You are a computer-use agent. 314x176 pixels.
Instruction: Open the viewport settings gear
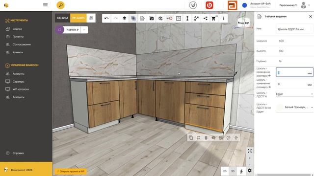point(250,171)
